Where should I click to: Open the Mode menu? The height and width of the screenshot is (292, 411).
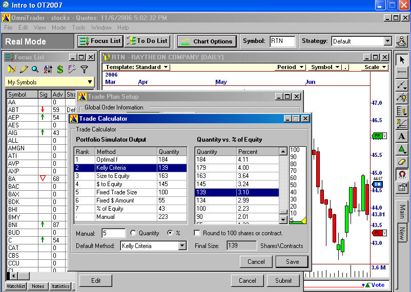59,28
